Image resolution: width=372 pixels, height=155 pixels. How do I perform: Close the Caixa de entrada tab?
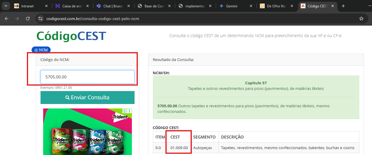point(88,6)
